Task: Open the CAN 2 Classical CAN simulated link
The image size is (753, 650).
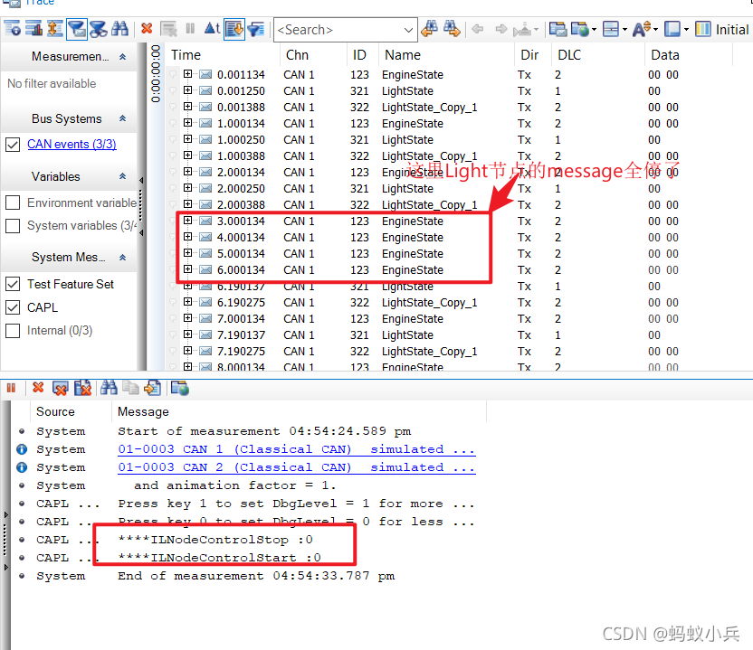Action: [x=297, y=467]
